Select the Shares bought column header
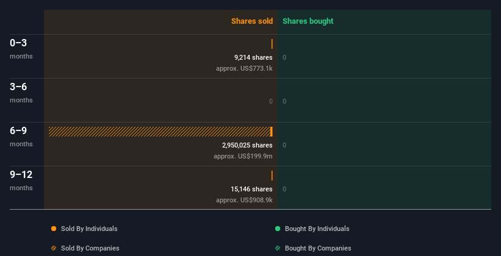Viewport: 501px width, 256px height. 308,21
